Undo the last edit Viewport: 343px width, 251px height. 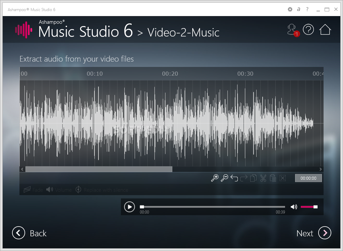[234, 178]
